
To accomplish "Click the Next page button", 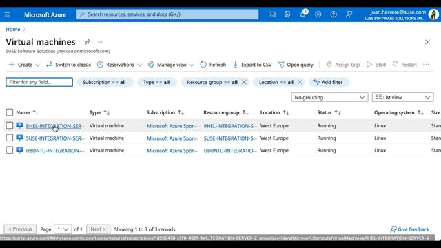I will click(98, 229).
